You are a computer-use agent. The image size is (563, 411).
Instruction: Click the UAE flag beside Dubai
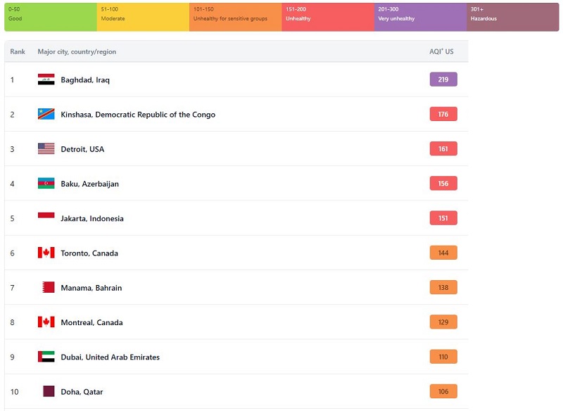[46, 357]
